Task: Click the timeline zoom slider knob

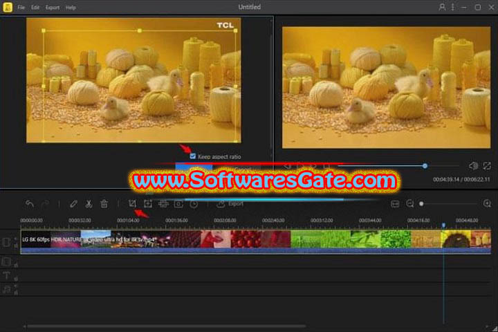Action: (x=421, y=203)
